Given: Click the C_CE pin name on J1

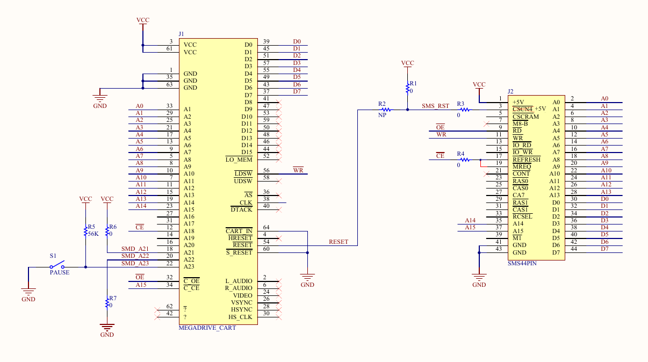Looking at the screenshot, I should [x=191, y=288].
